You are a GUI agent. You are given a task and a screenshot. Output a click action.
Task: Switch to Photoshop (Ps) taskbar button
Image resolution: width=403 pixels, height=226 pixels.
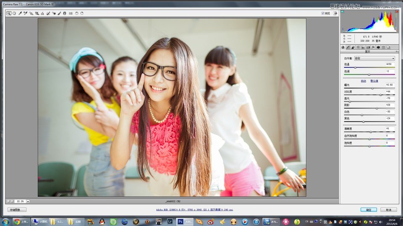185,222
